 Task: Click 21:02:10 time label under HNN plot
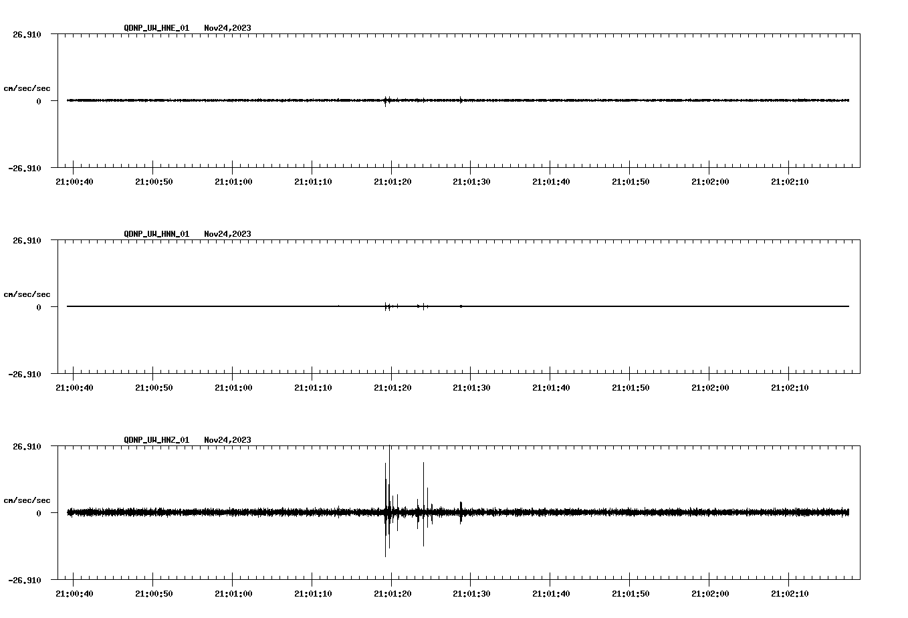(790, 388)
